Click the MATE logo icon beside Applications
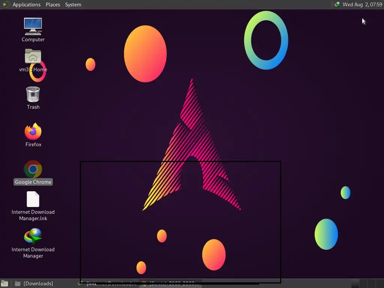Viewport: 384px width, 288px height. pos(6,4)
